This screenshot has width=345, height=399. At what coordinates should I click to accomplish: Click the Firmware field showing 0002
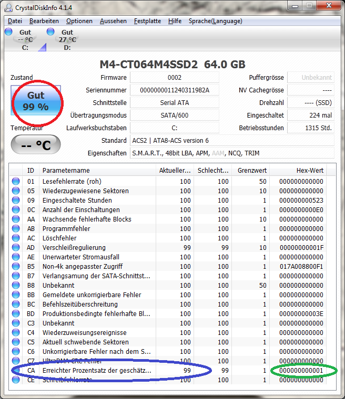[x=175, y=77]
